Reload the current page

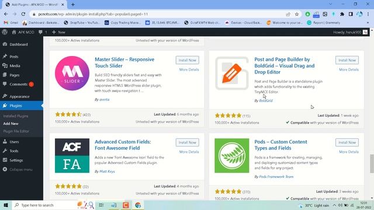click(x=23, y=14)
